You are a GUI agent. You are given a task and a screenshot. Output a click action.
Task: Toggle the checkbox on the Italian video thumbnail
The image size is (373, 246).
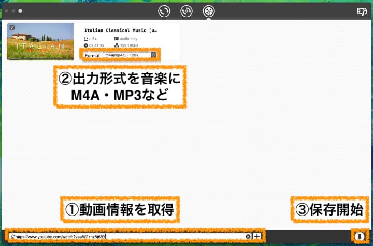(12, 28)
